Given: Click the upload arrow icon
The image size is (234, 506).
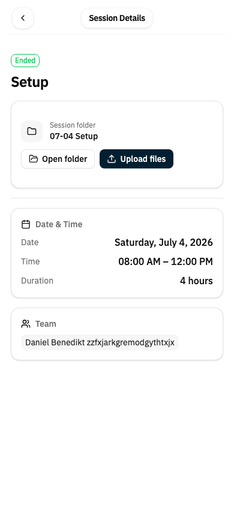Looking at the screenshot, I should pos(112,159).
